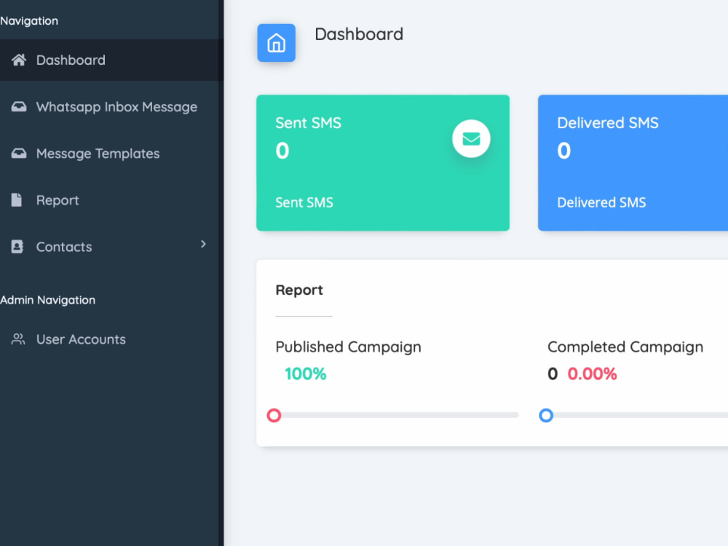Click the 'Completed Campaign' label
The image size is (728, 546).
pyautogui.click(x=625, y=347)
